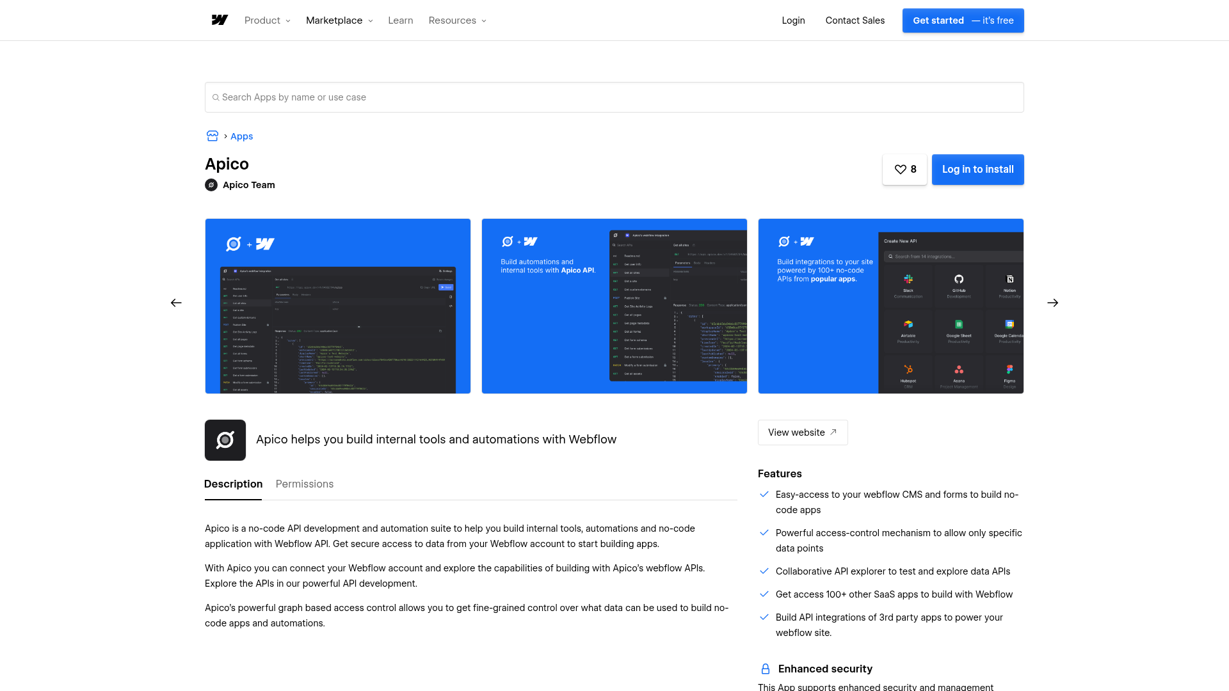
Task: Click the Webflow logo in the header
Action: click(220, 20)
